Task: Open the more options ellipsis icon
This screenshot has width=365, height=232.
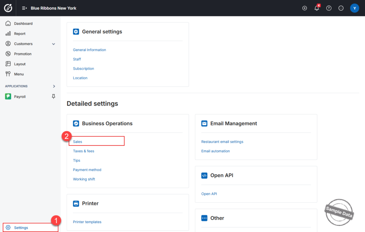Action: 341,8
